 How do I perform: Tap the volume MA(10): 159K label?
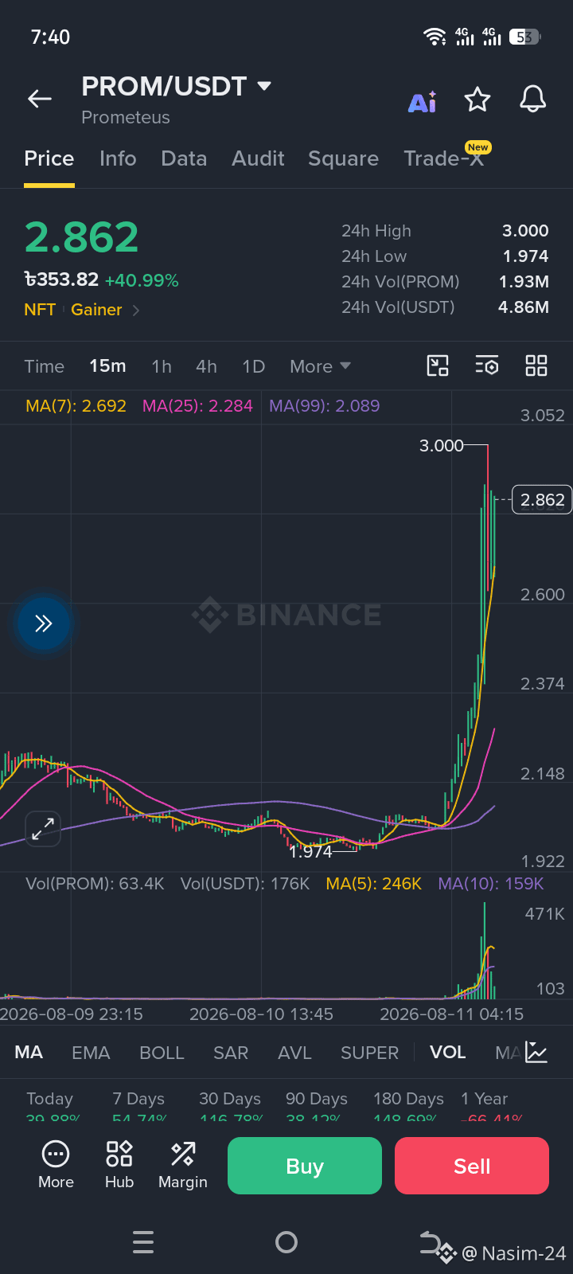click(491, 884)
